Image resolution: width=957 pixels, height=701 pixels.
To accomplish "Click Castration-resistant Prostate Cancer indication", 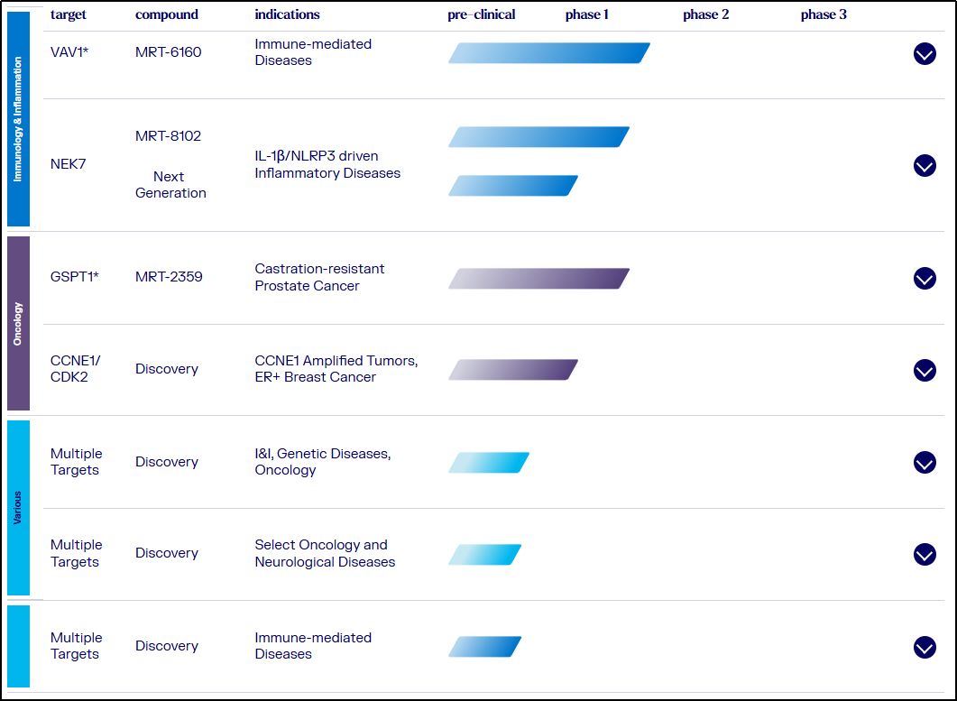I will tap(320, 277).
